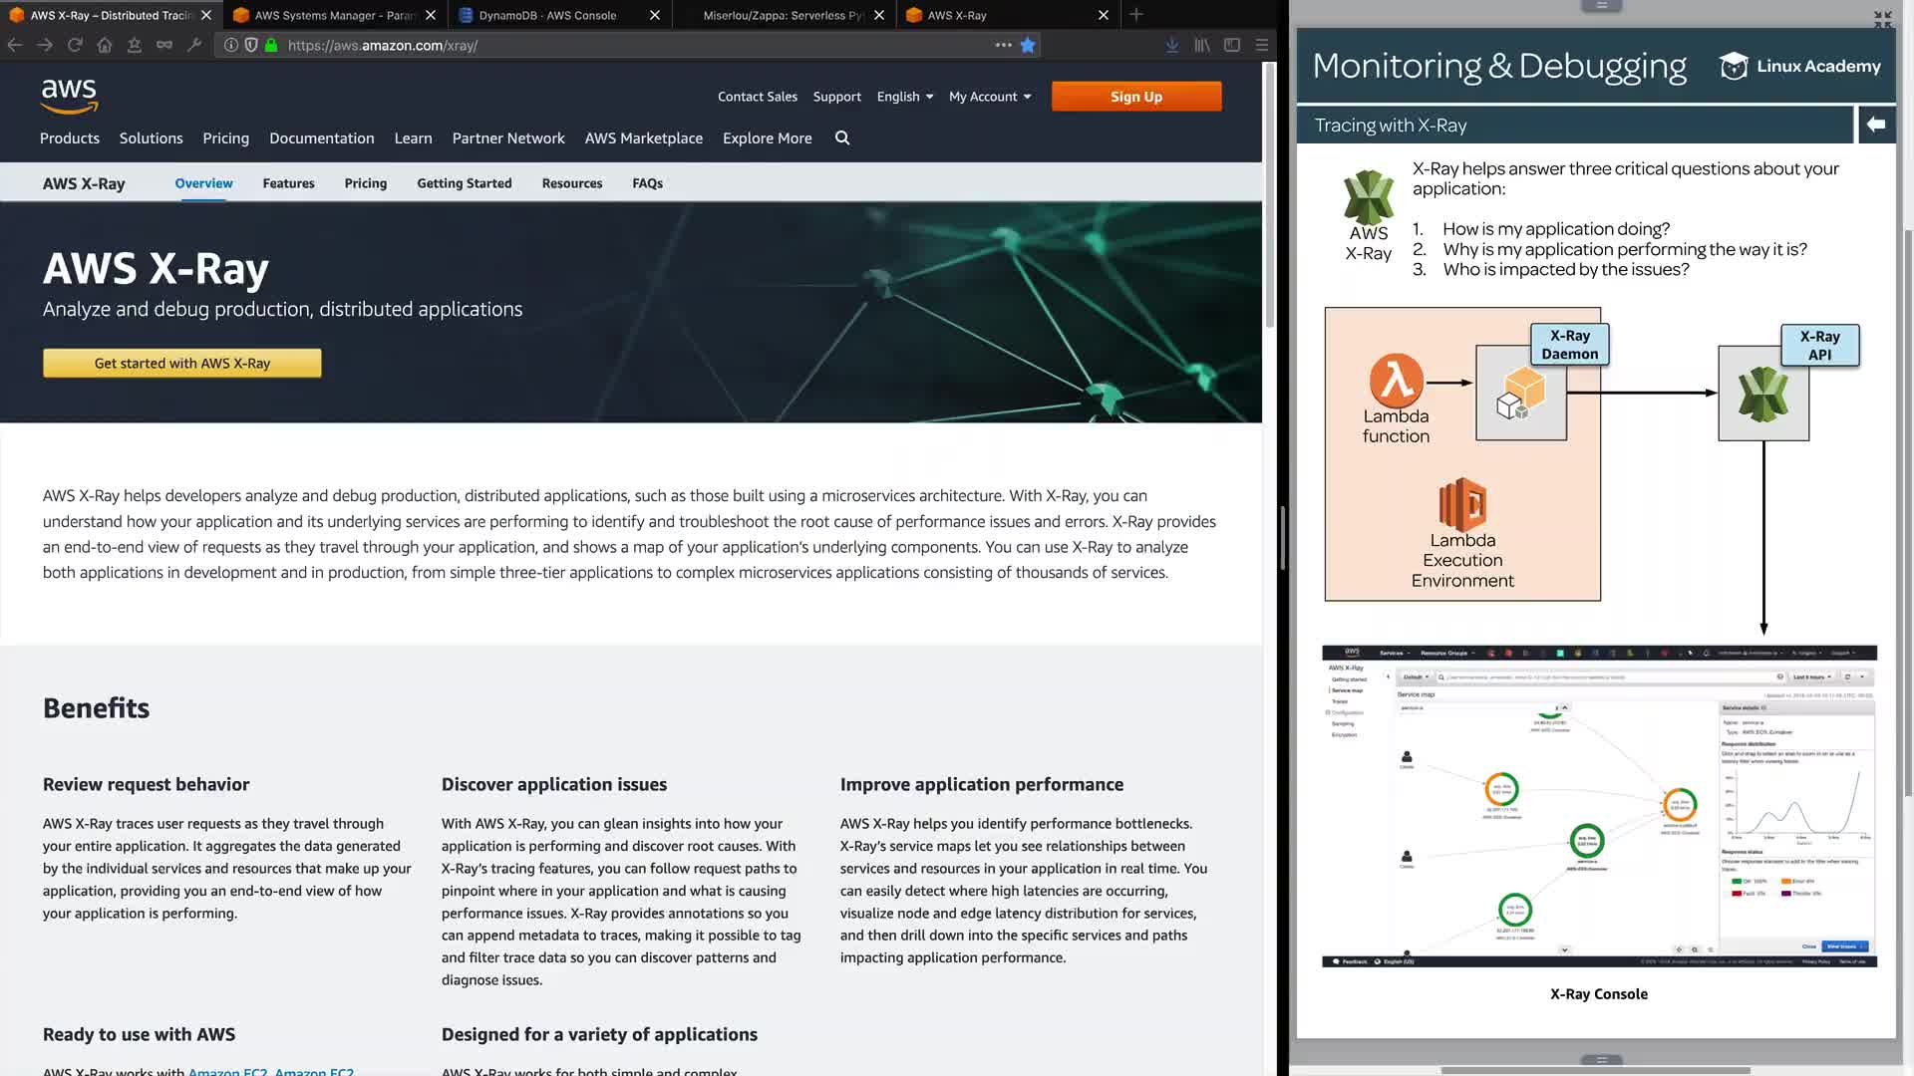Image resolution: width=1914 pixels, height=1076 pixels.
Task: Open the library bookshelf icon
Action: 1202,45
